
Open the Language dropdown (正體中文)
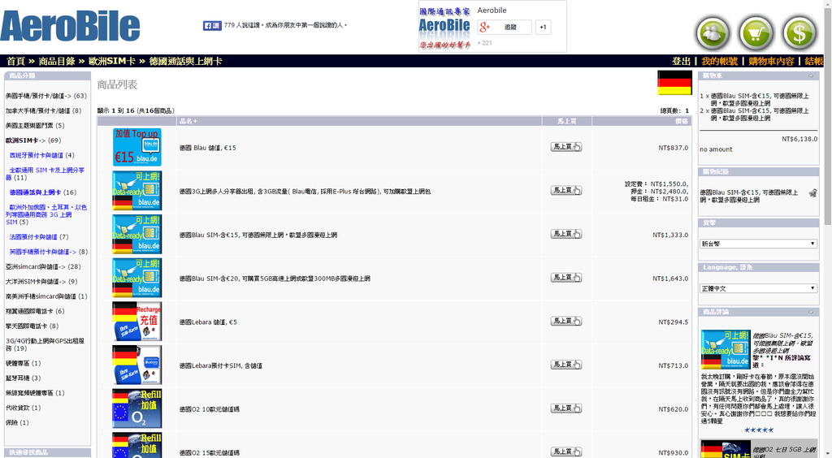click(x=758, y=288)
